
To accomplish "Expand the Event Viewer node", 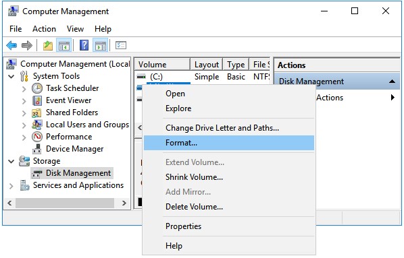I will (x=24, y=101).
